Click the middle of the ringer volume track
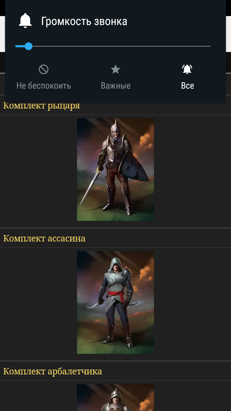Viewport: 231px width, 411px height. pyautogui.click(x=113, y=46)
